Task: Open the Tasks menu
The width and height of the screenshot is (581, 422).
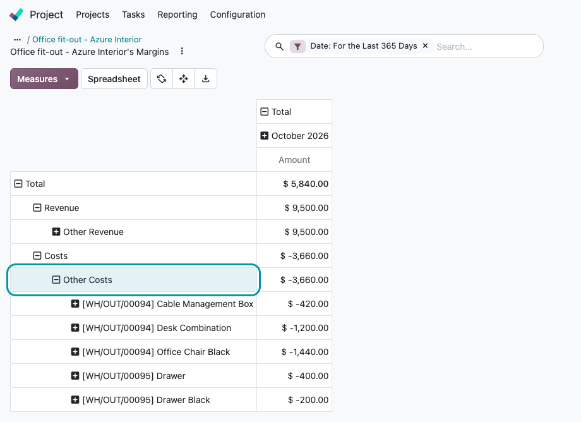Action: 133,15
